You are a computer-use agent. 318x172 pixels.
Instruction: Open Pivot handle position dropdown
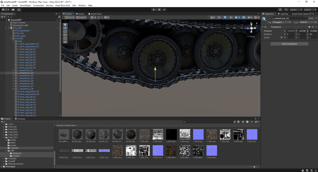pyautogui.click(x=69, y=17)
